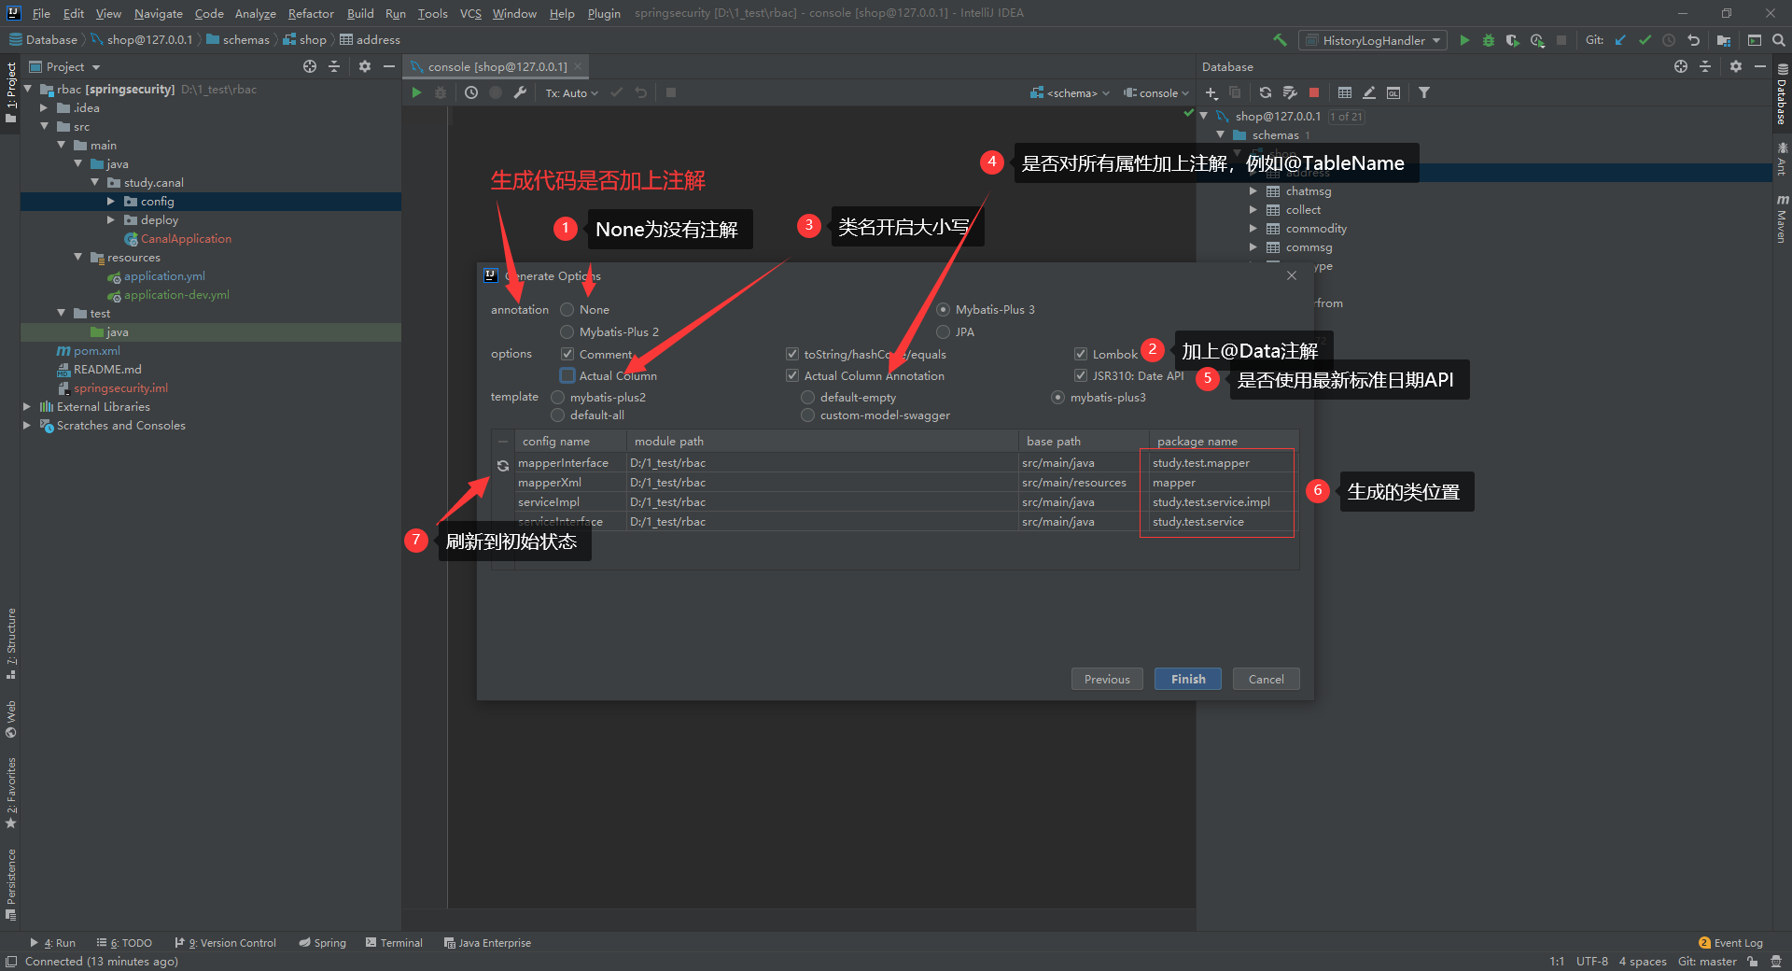Open the Project Structure folder icon
Screen dimensions: 1792x971
point(1723,40)
